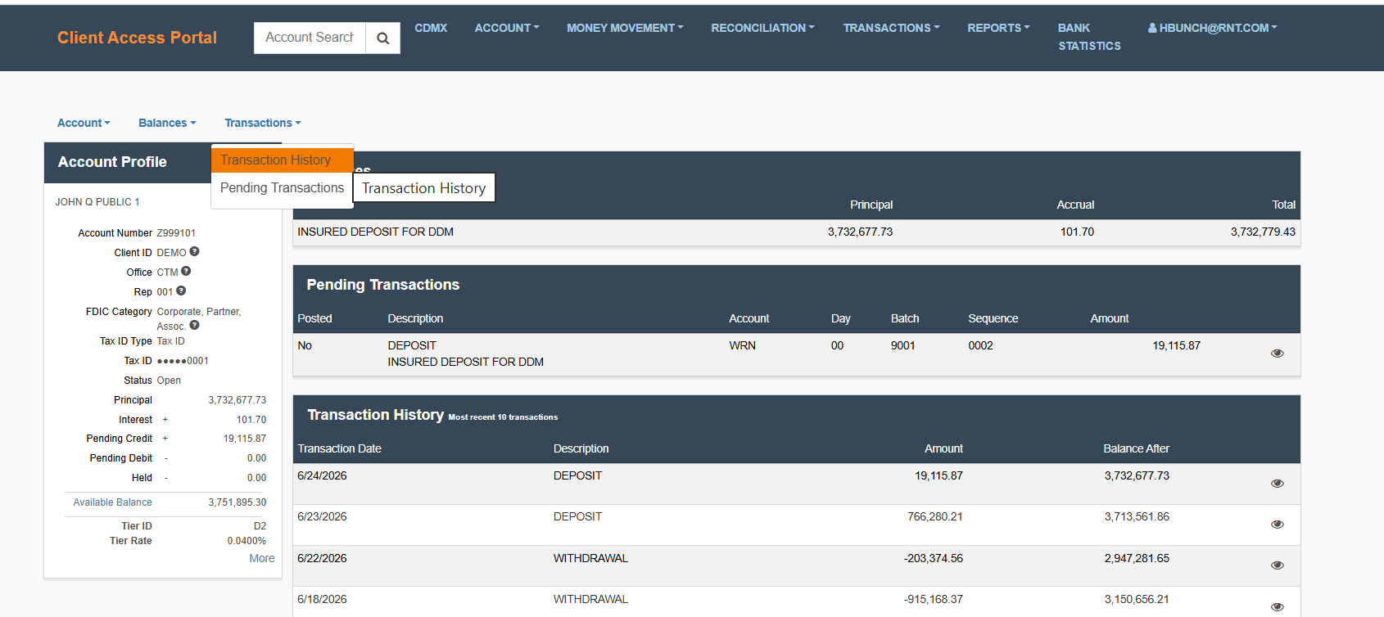Focus the Account Search input field
Image resolution: width=1384 pixels, height=617 pixels.
310,38
